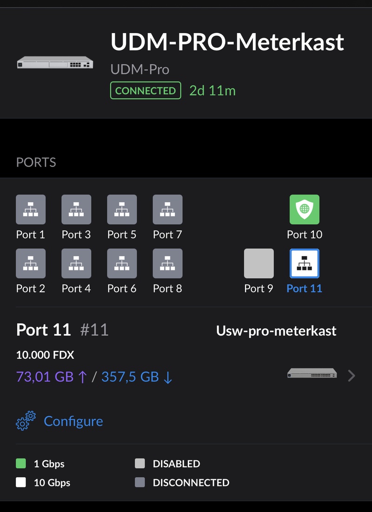Select the Port 2 icon
The height and width of the screenshot is (512, 372).
point(31,263)
